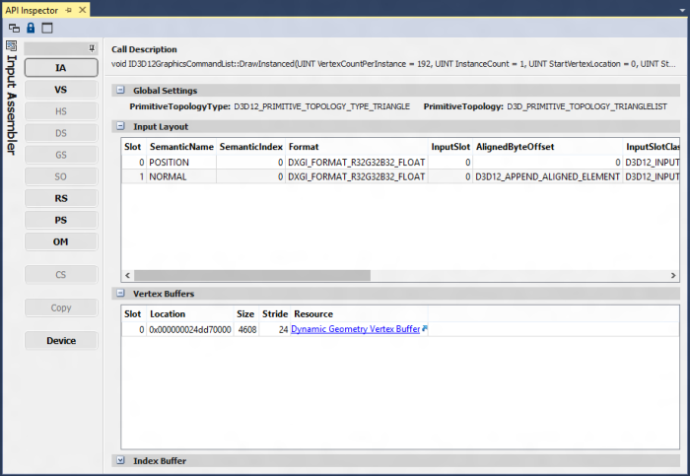Click the InputSlot column header
Image resolution: width=690 pixels, height=476 pixels.
point(450,147)
